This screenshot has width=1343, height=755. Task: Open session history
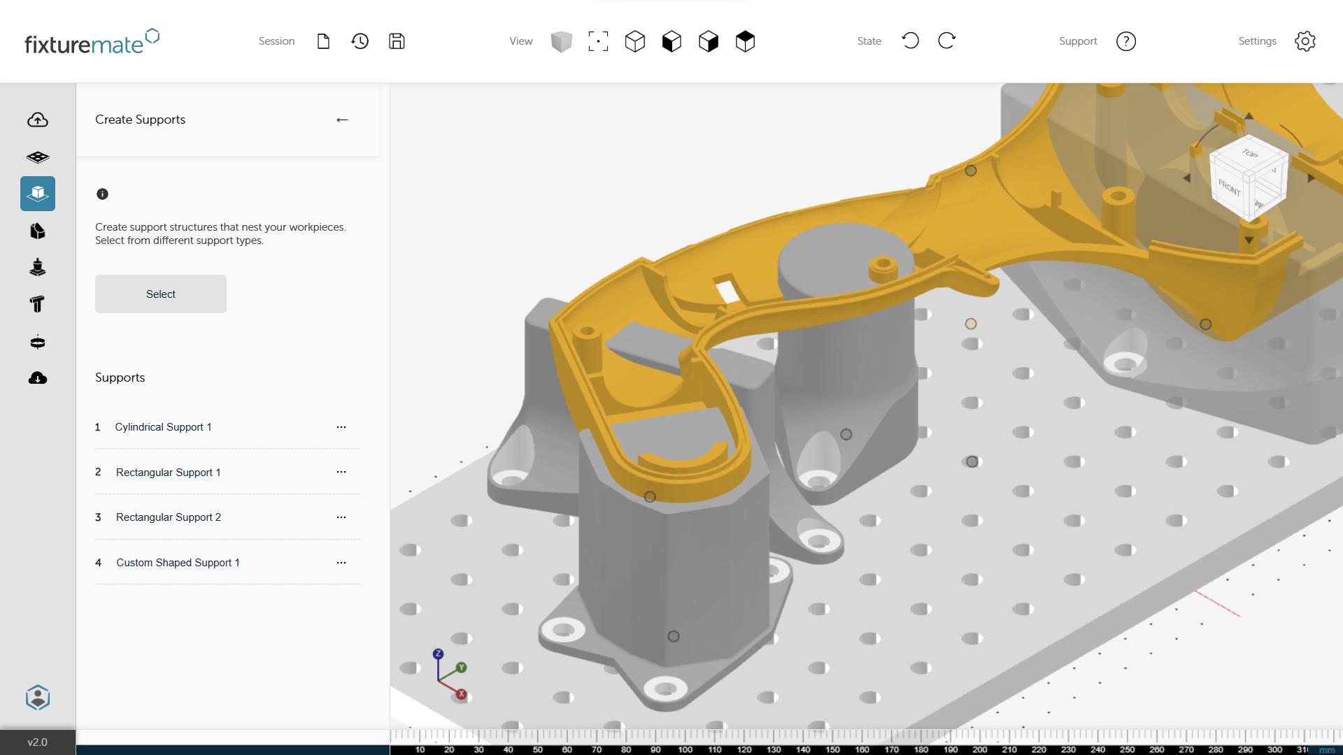(360, 41)
